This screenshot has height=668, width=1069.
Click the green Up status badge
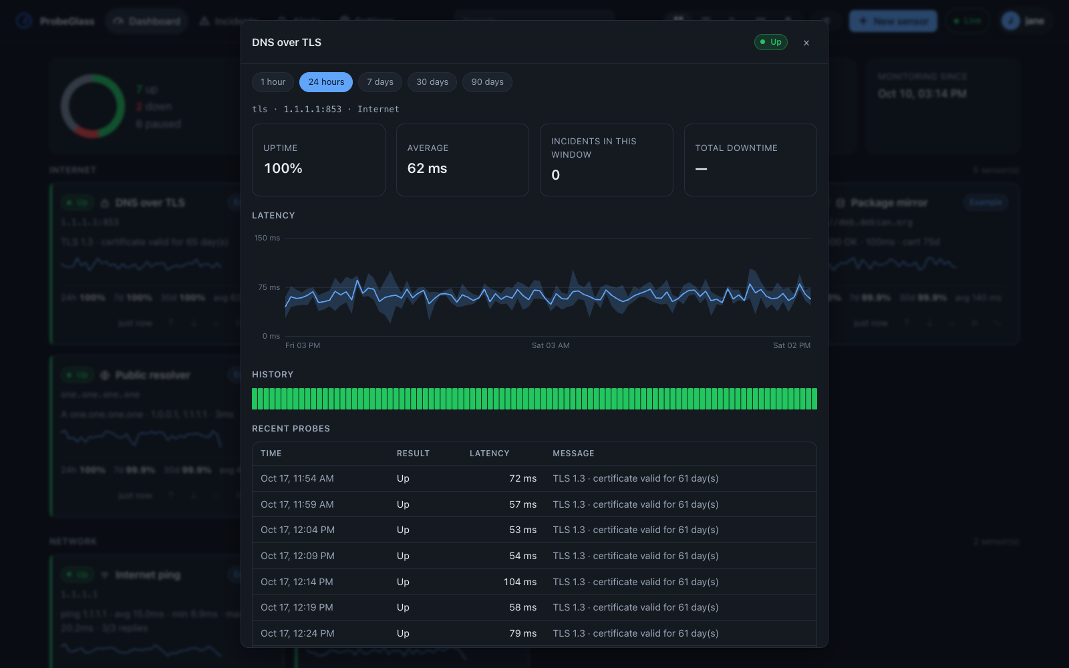[x=771, y=42]
